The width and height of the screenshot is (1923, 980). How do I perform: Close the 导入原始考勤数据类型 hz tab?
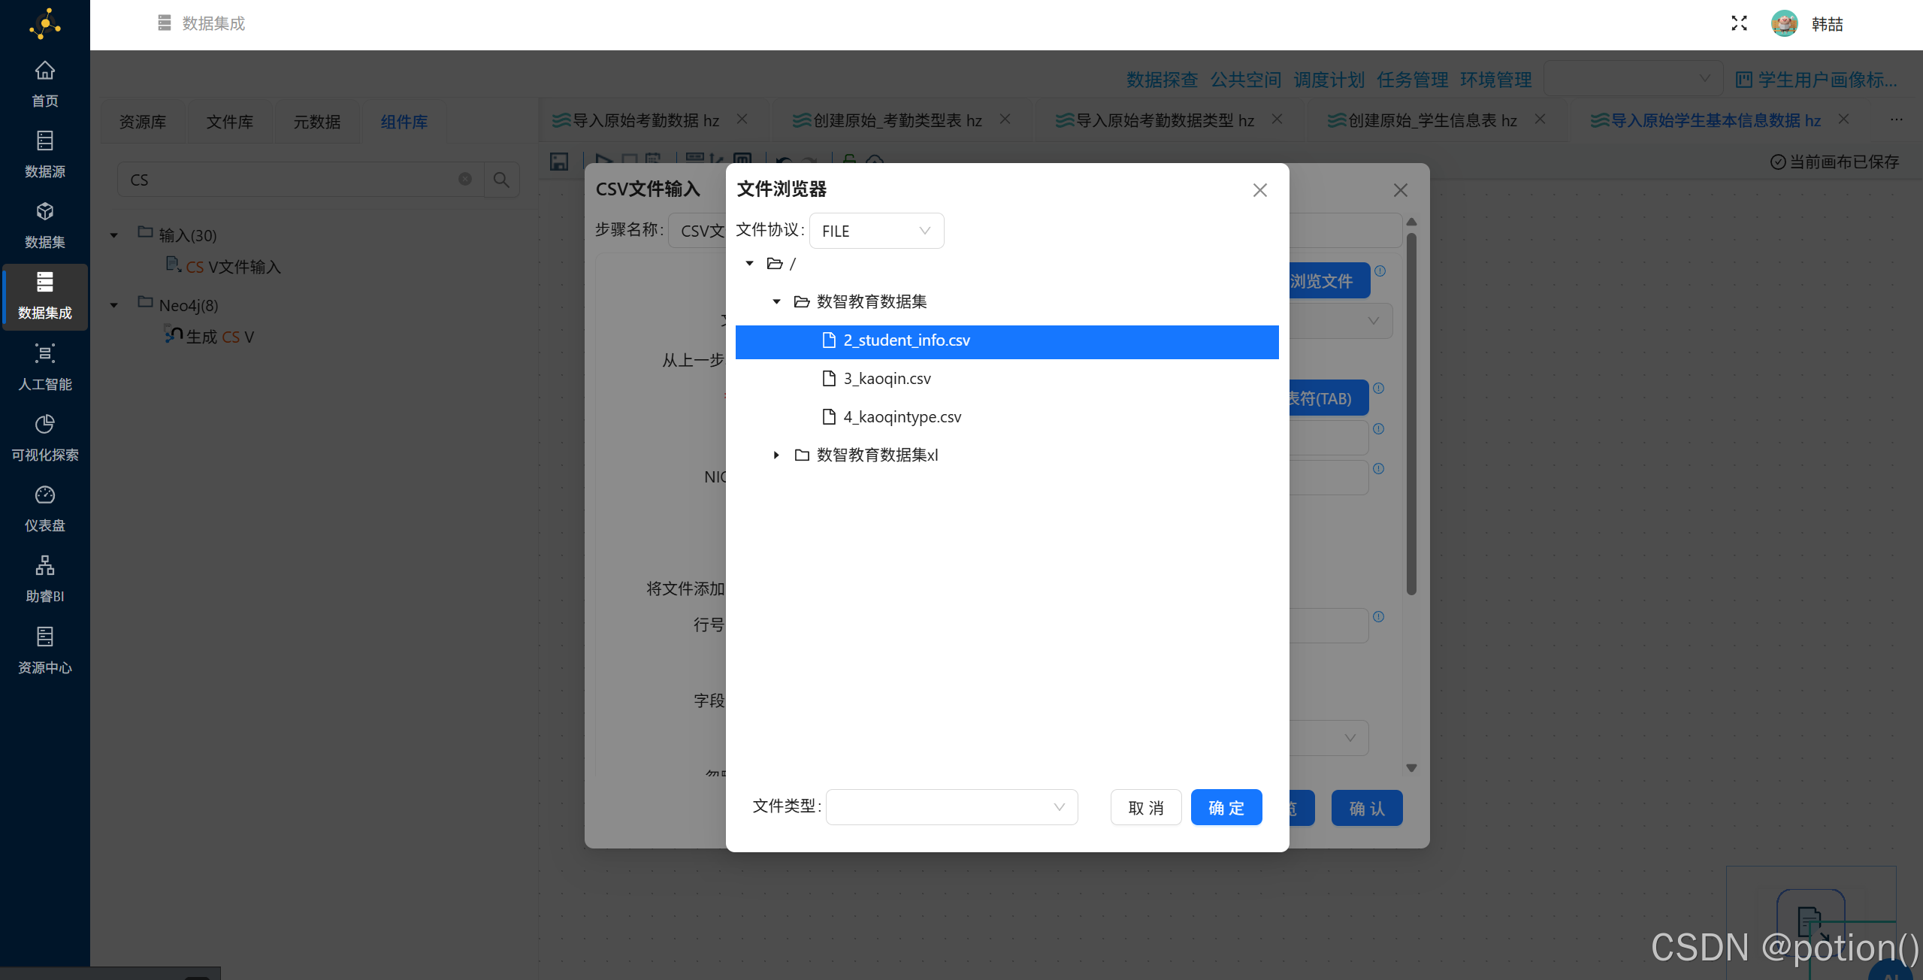[x=1277, y=119]
